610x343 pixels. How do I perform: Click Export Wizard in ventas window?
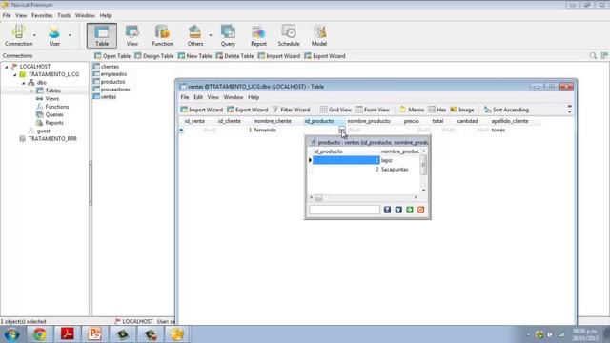point(248,110)
